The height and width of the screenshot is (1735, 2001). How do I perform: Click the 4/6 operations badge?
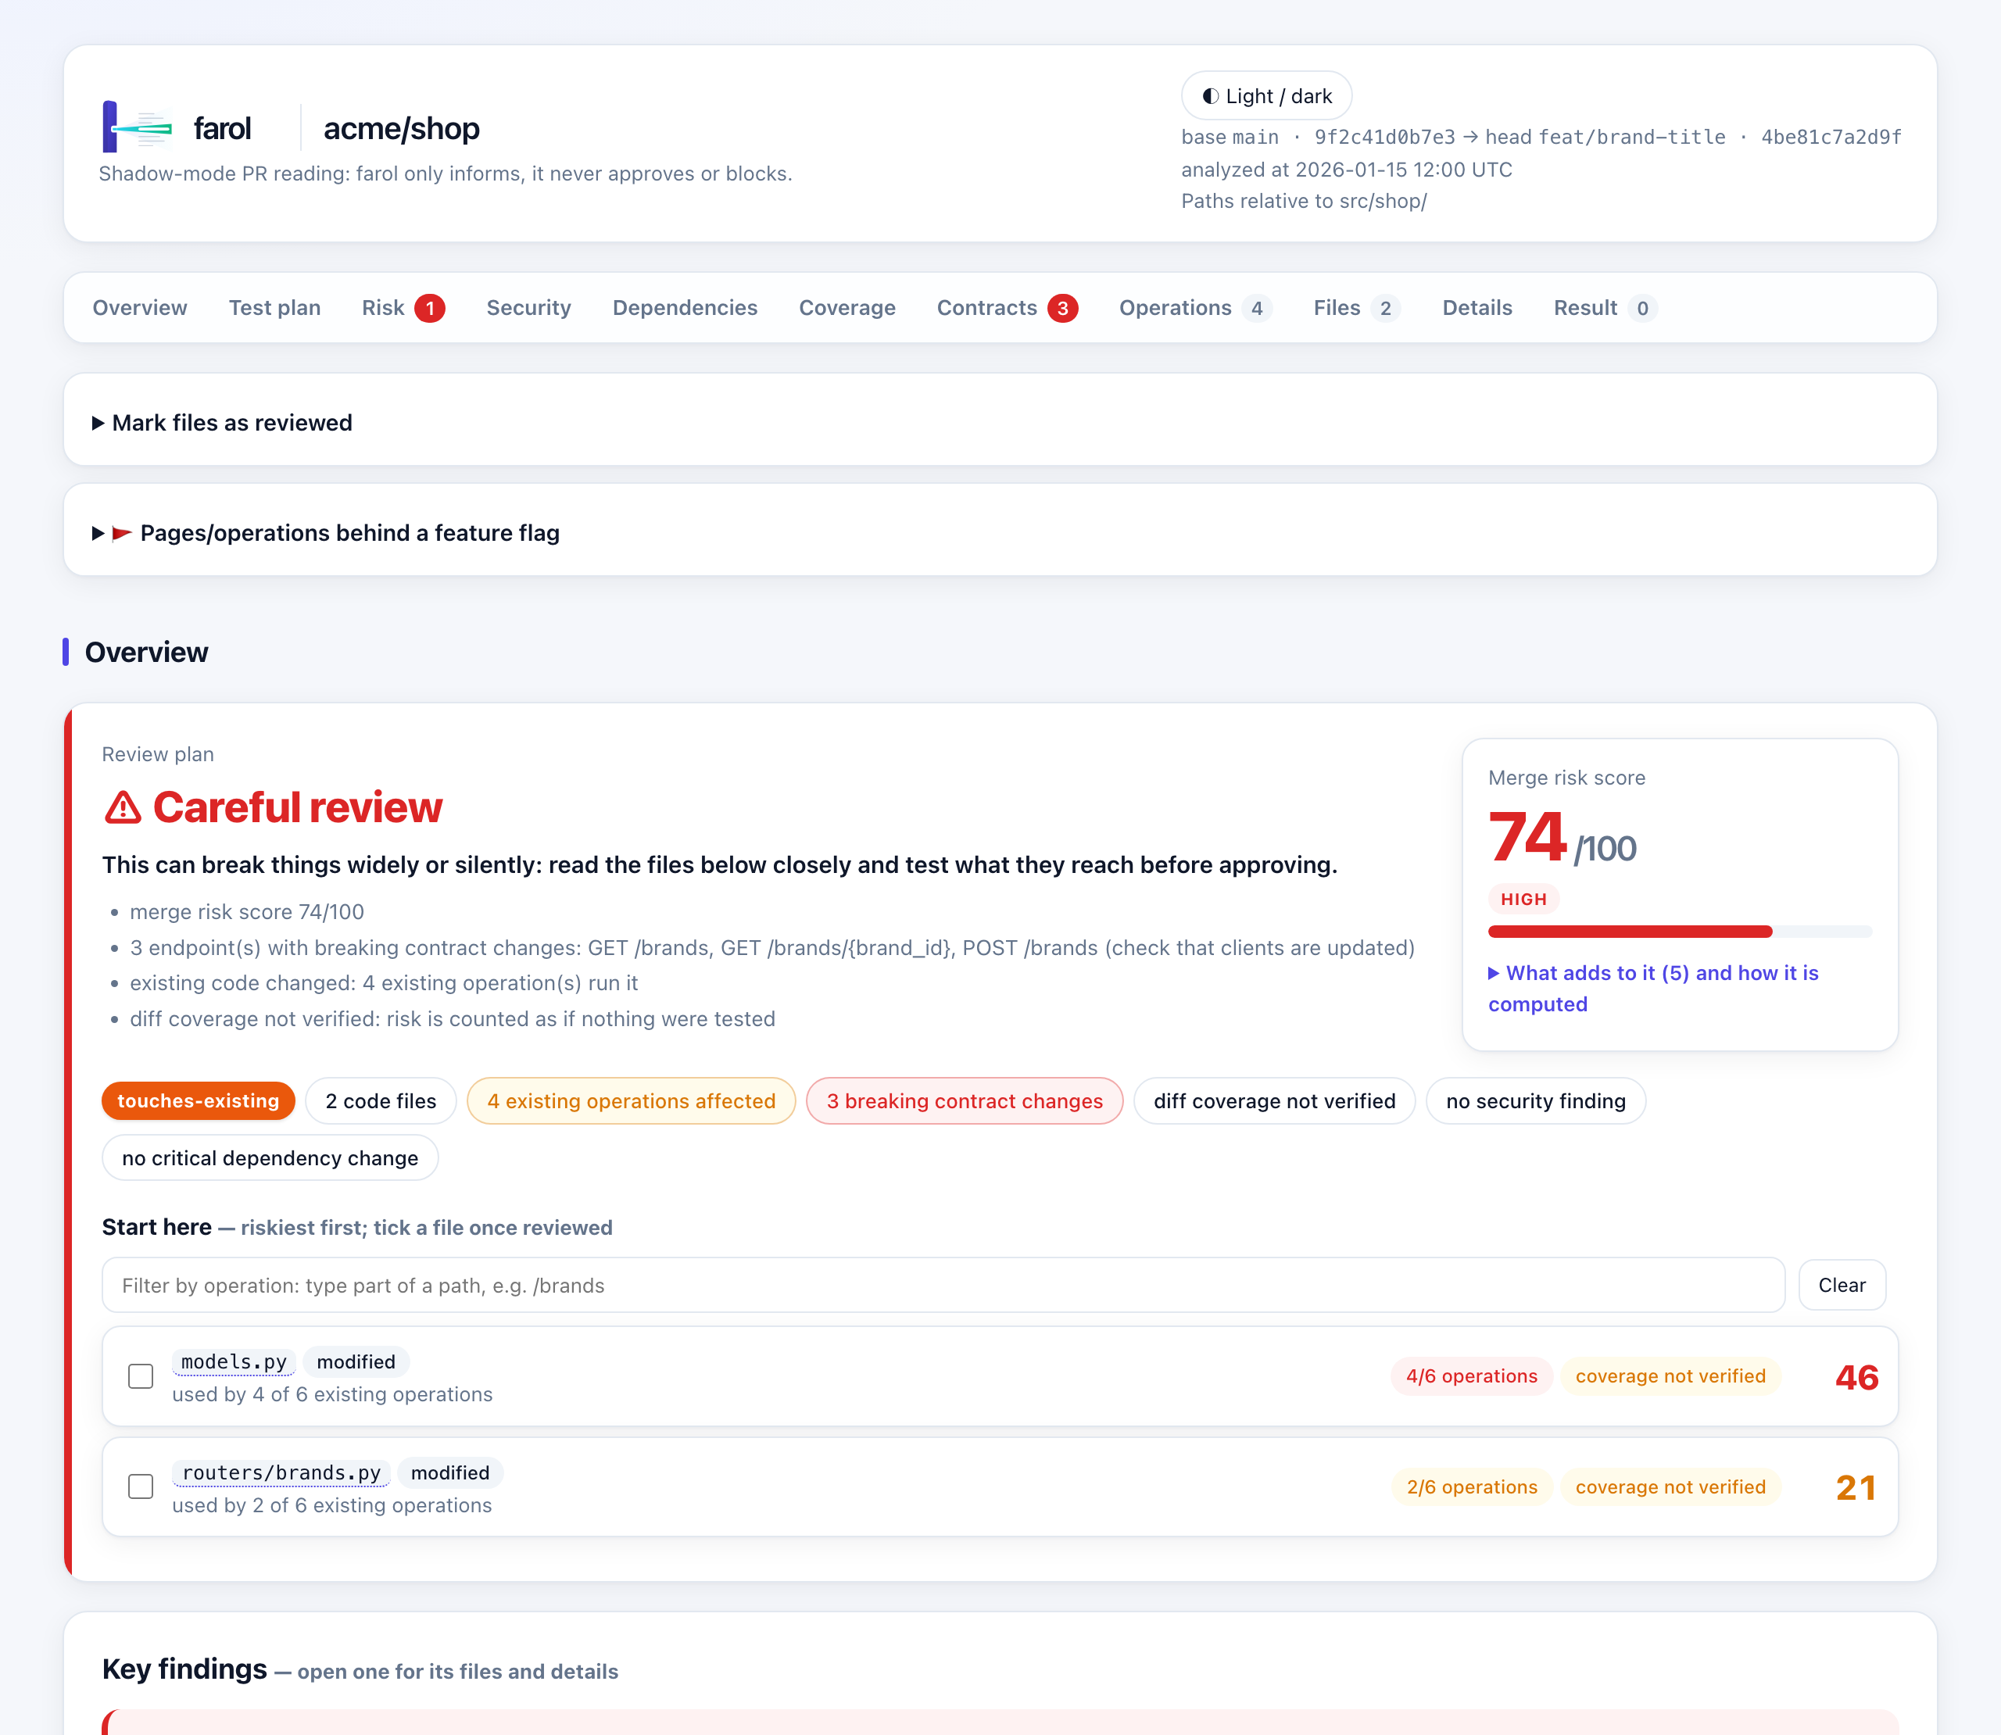point(1472,1375)
